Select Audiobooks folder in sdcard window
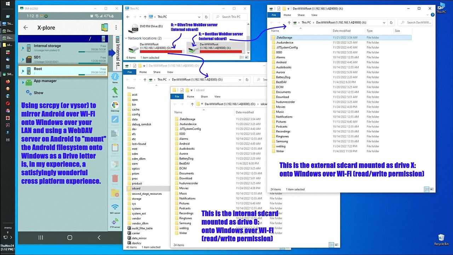The height and width of the screenshot is (255, 453). pyautogui.click(x=187, y=149)
